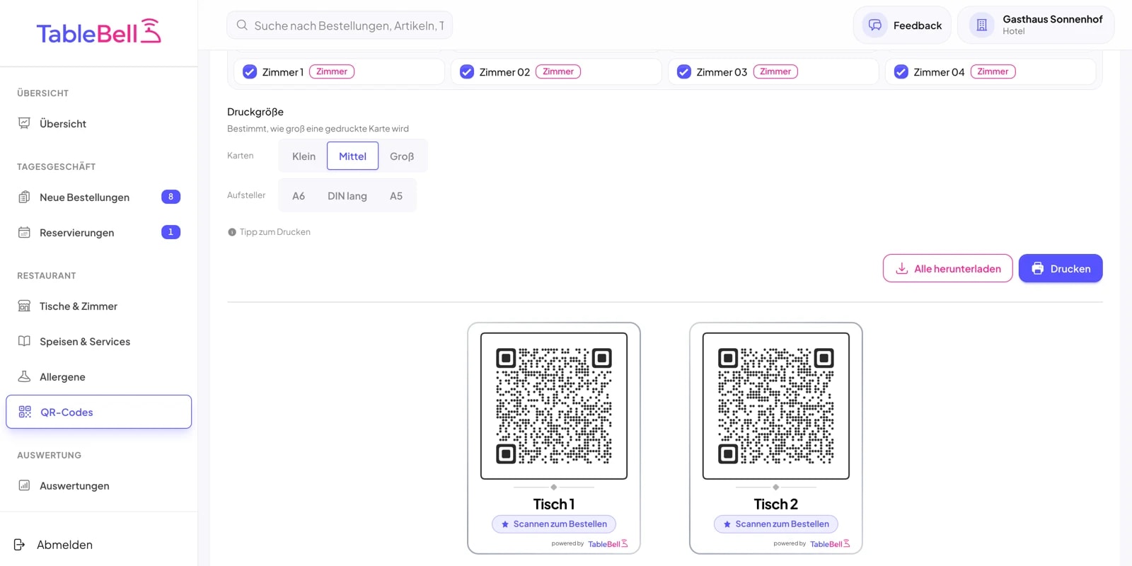Click the Tisch 1 QR code card
This screenshot has height=566, width=1132.
point(554,439)
